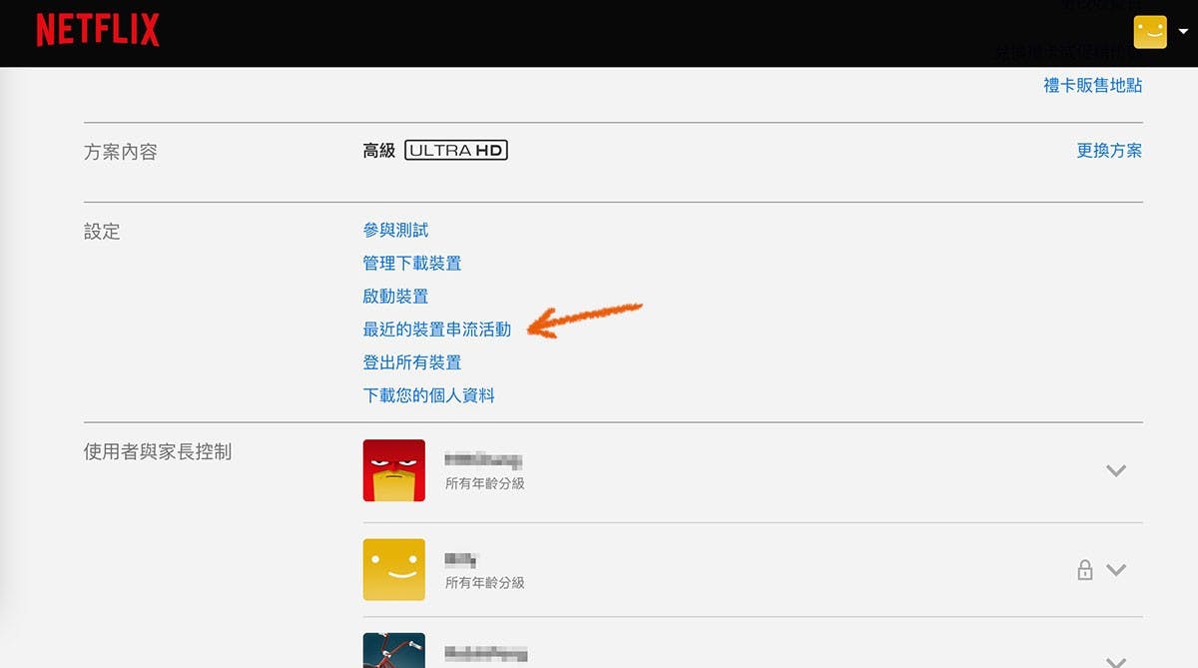The height and width of the screenshot is (668, 1198).
Task: Expand the locked profile's chevron
Action: click(1116, 570)
